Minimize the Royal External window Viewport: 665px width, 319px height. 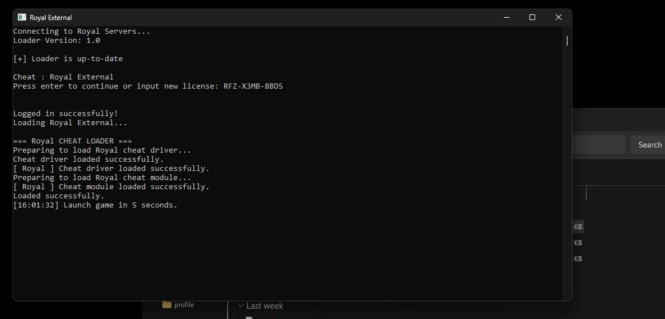click(x=507, y=17)
